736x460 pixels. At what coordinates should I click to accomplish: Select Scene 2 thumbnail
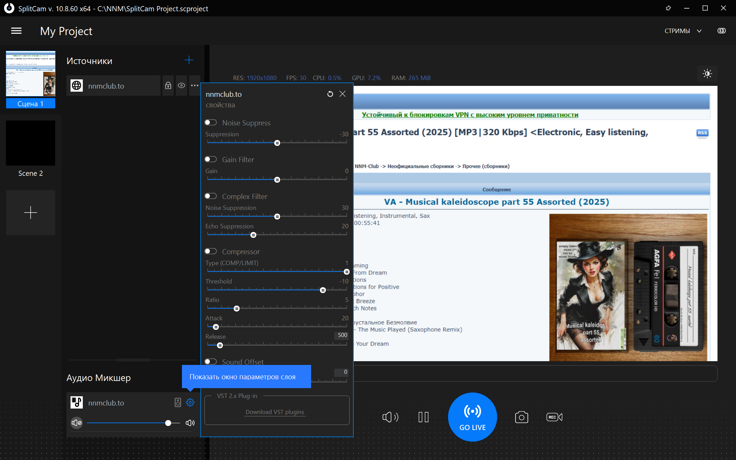coord(31,143)
